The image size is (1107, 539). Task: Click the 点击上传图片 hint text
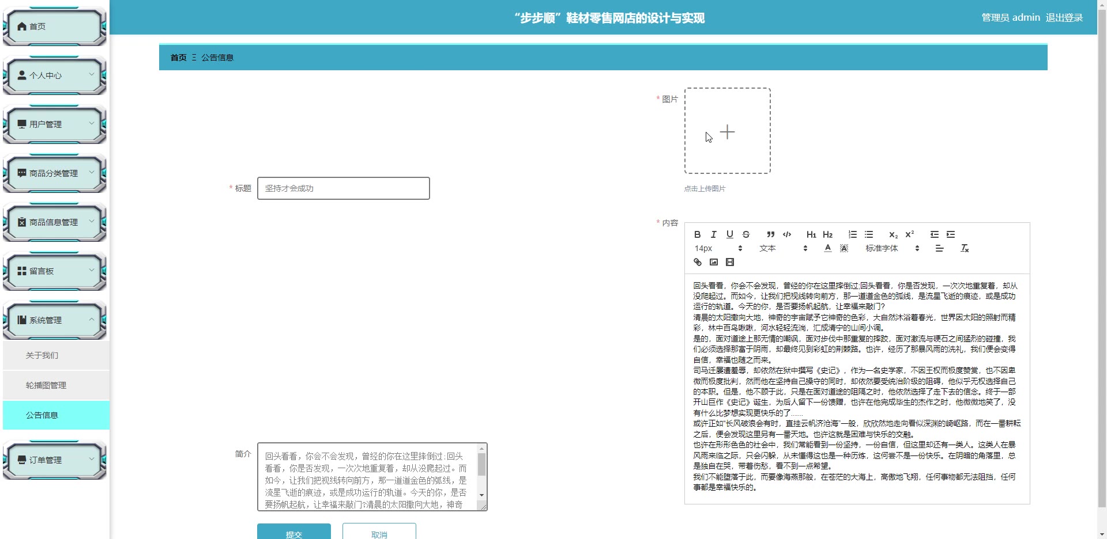tap(705, 189)
